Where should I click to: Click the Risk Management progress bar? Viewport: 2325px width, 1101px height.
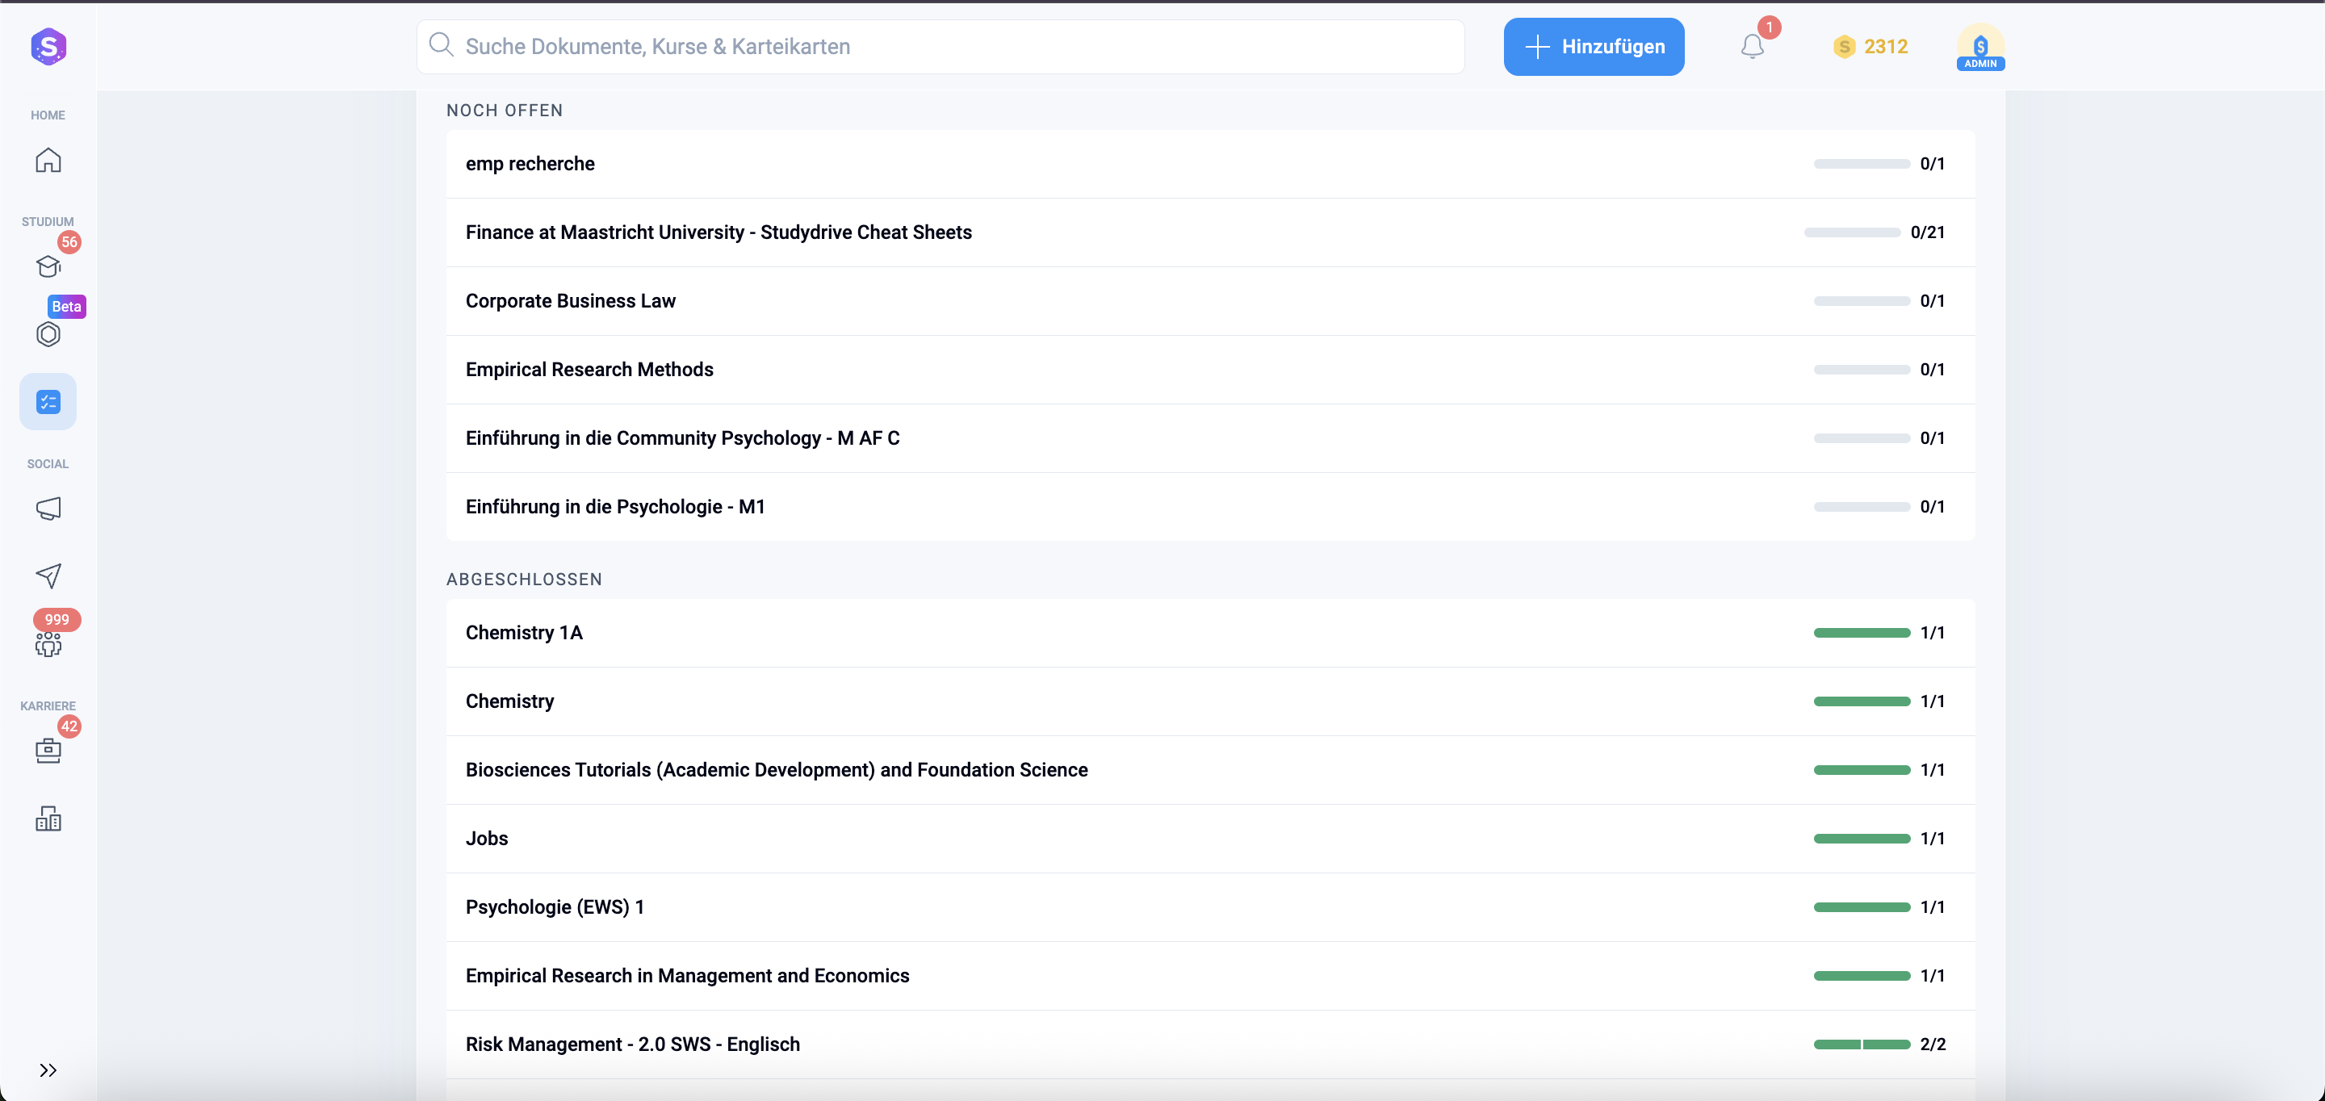pyautogui.click(x=1862, y=1044)
